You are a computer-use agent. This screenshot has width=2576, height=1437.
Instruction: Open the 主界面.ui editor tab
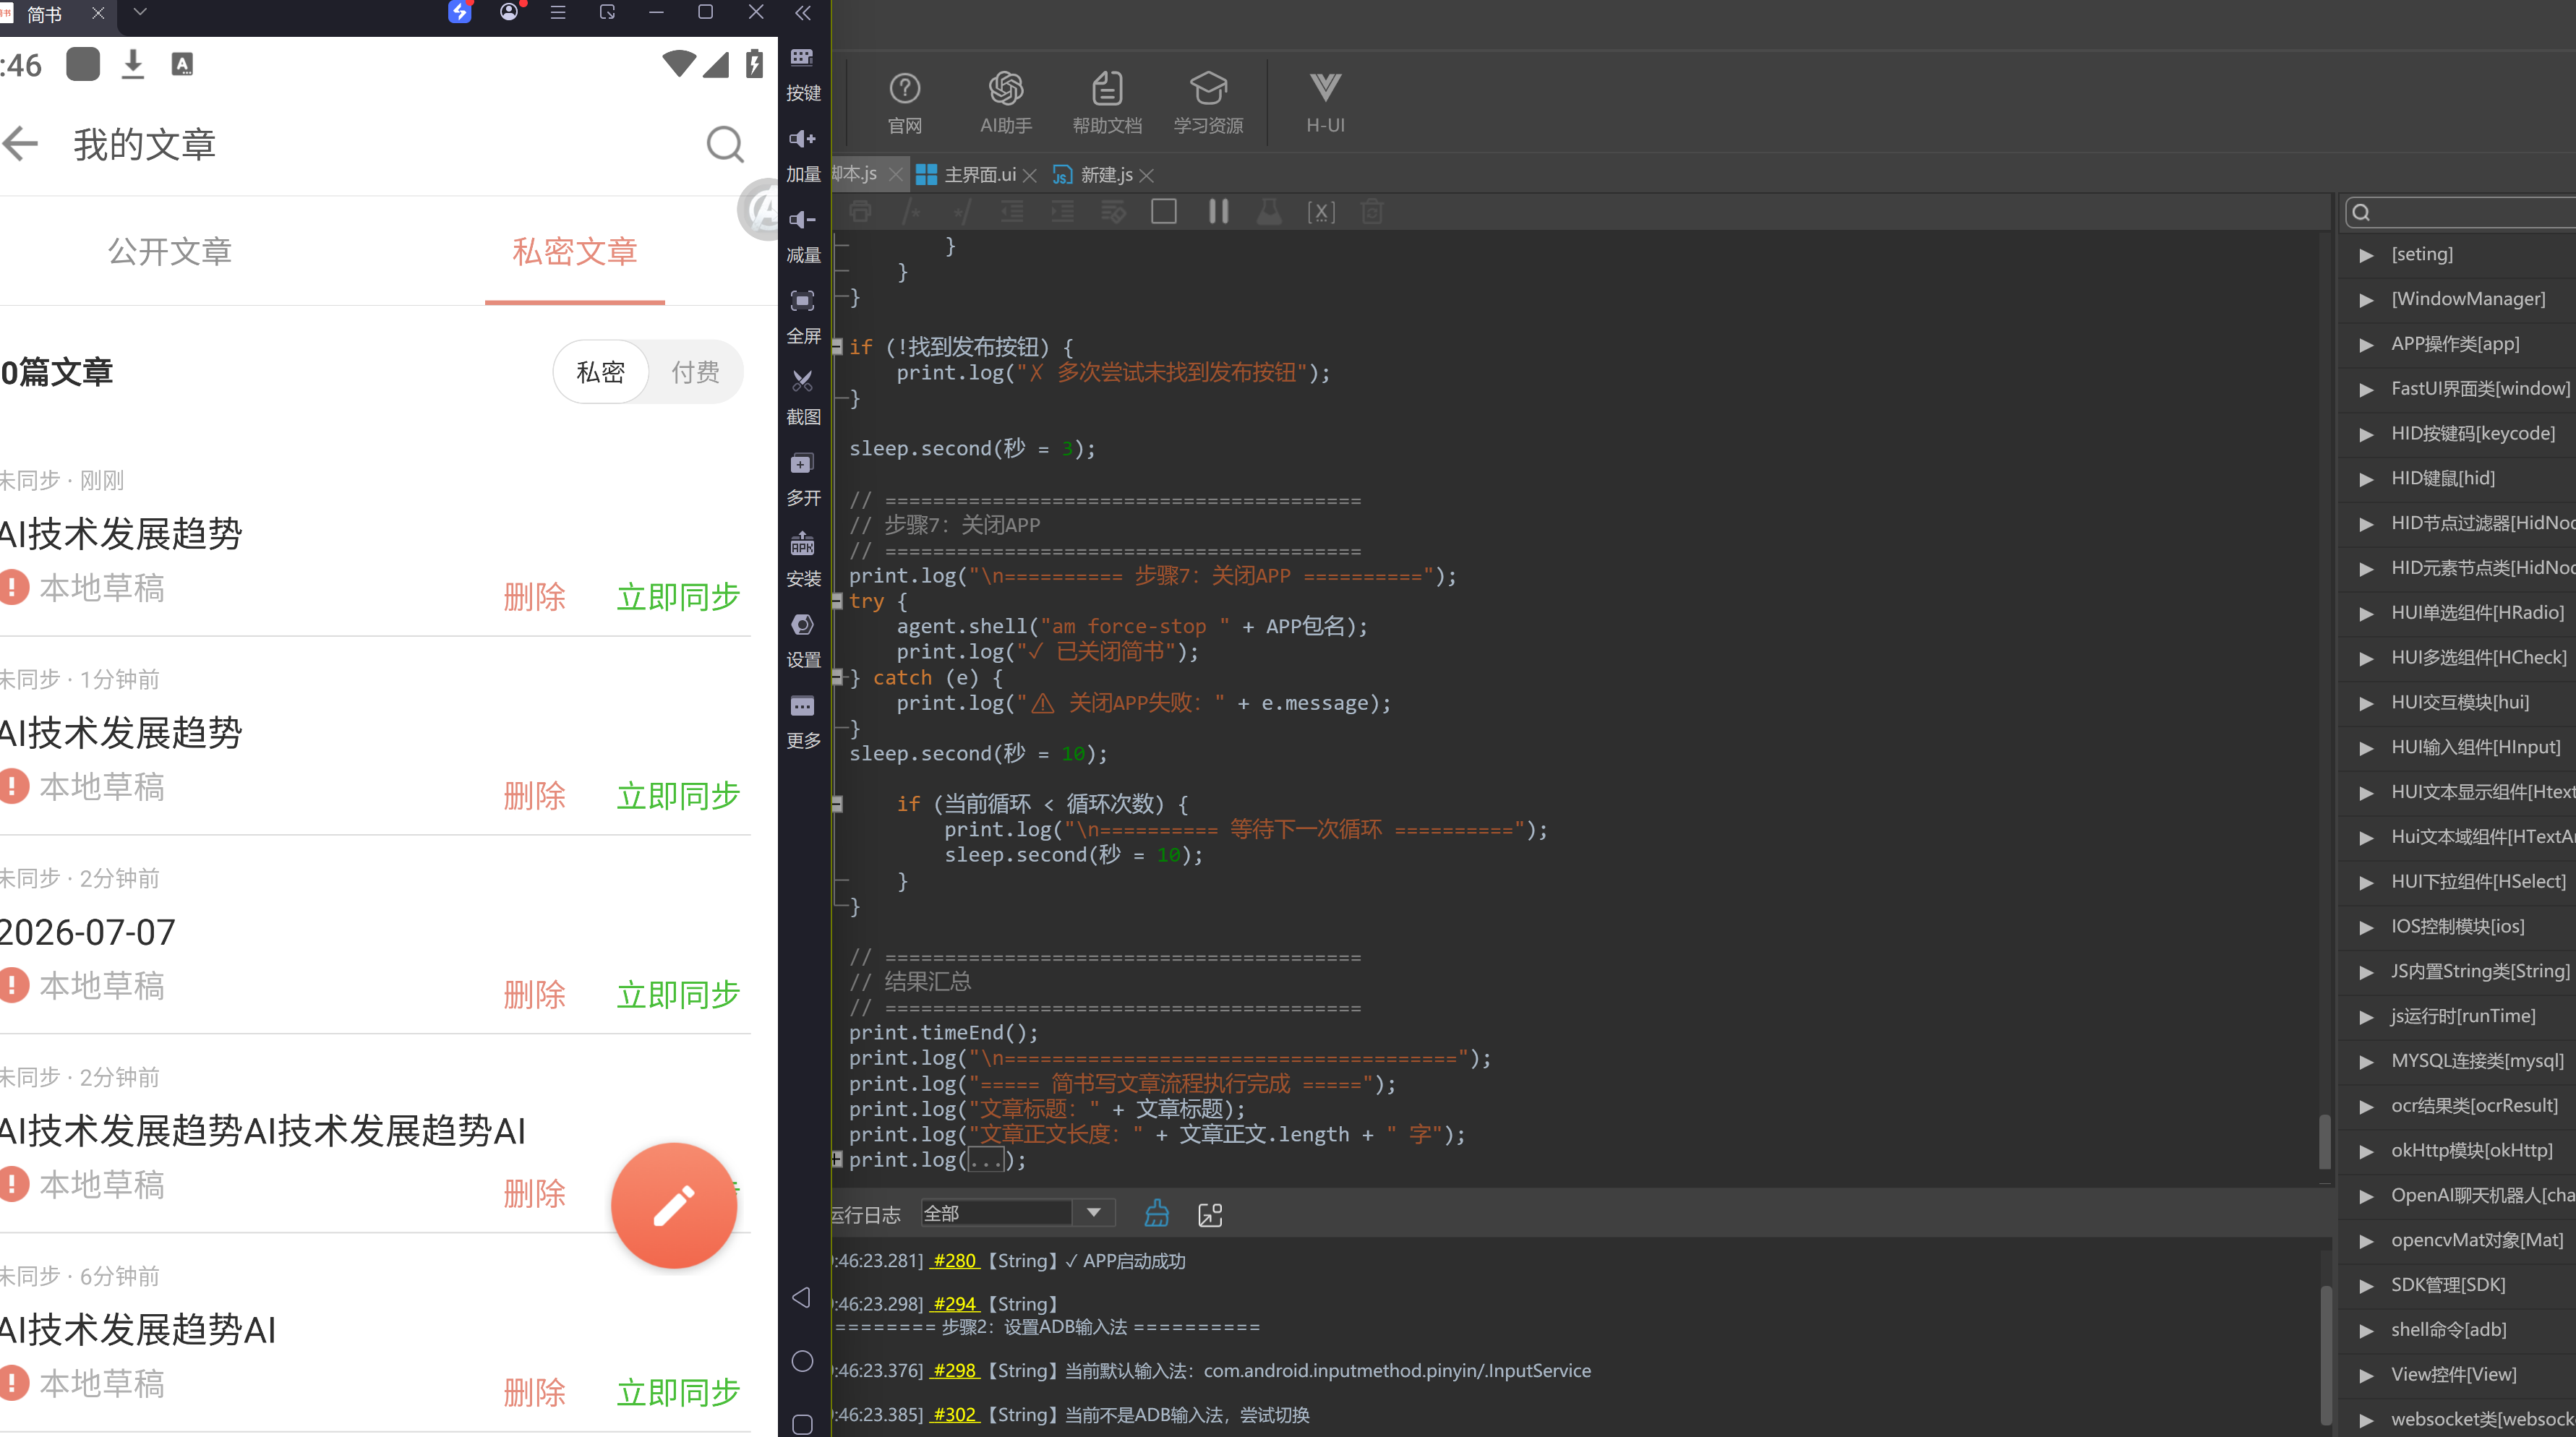point(979,175)
